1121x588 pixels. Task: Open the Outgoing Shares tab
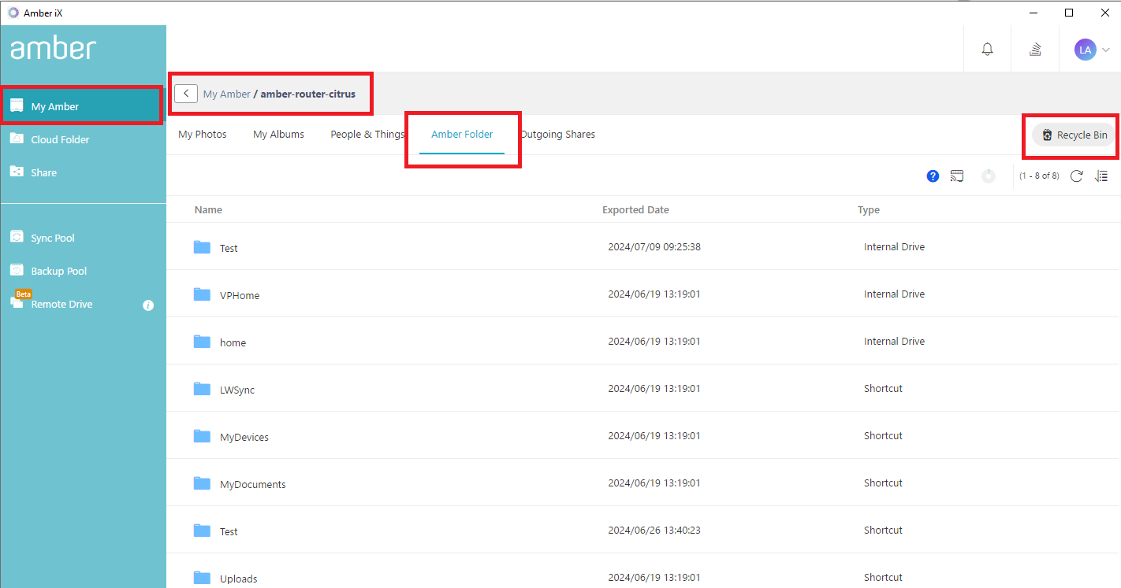558,135
